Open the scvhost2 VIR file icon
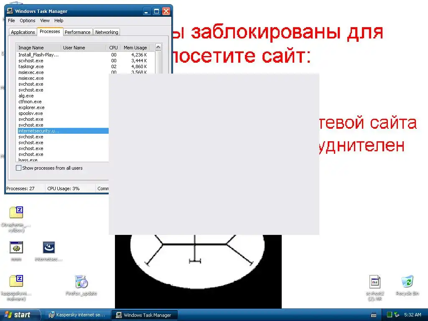The width and height of the screenshot is (428, 321). click(375, 282)
